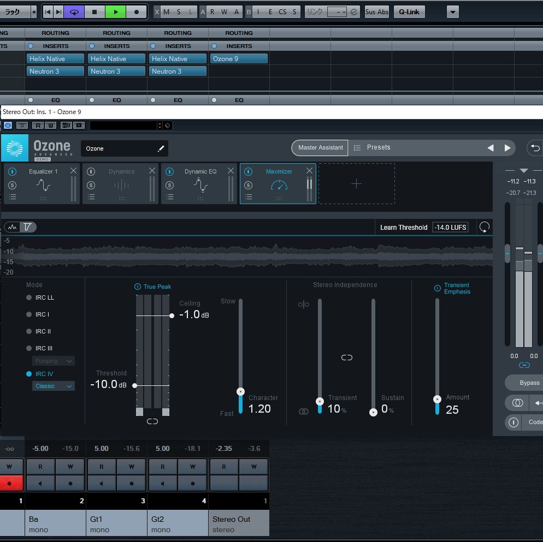
Task: Open the Equalizer 1 module preset list
Action: [12, 197]
